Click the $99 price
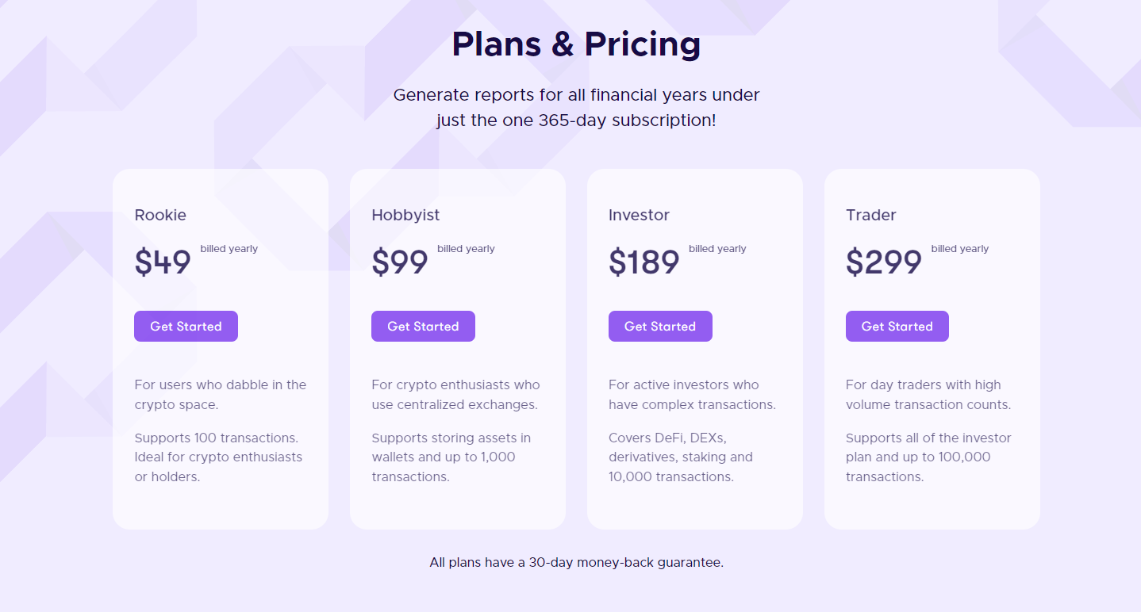 [x=400, y=262]
